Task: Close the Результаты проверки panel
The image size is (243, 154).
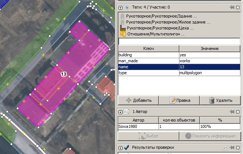Action: 238,148
